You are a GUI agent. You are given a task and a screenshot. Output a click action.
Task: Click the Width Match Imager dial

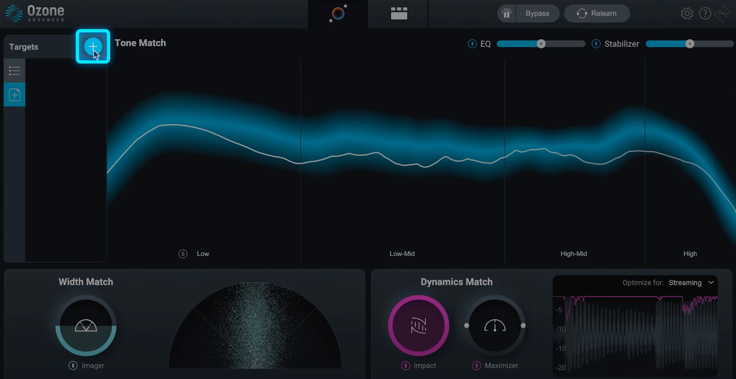[86, 326]
